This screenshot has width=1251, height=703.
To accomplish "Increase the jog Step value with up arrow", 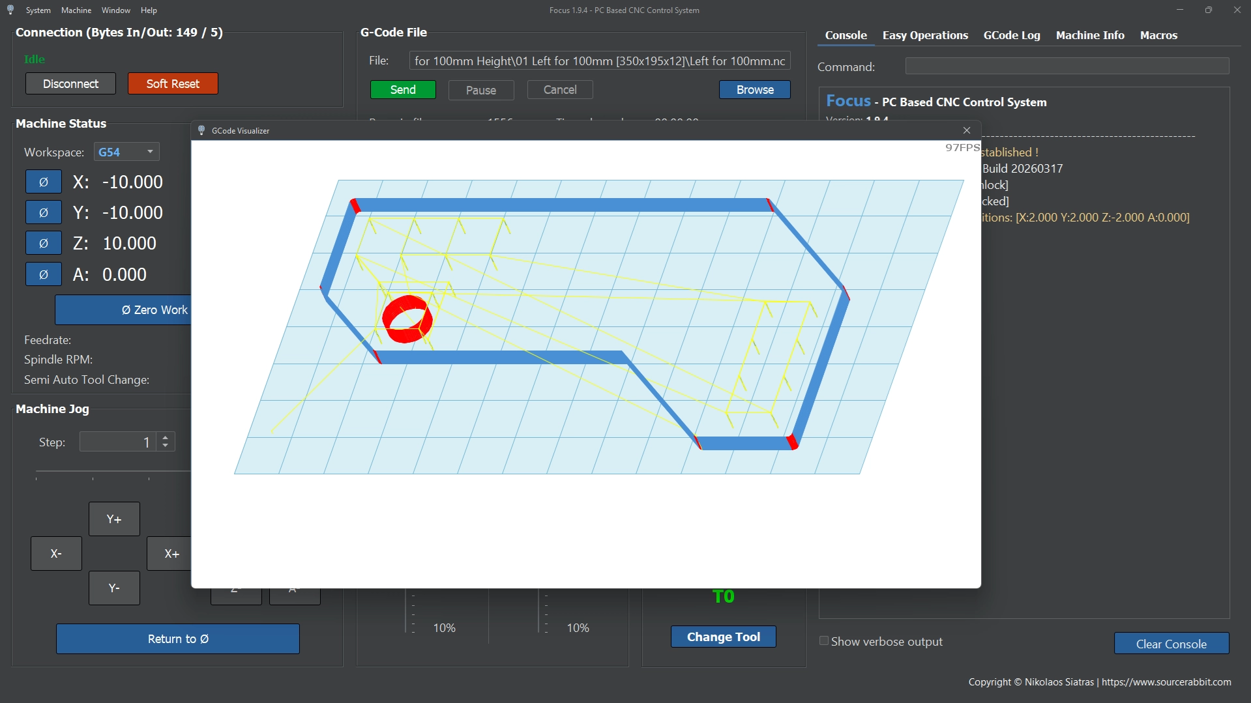I will coord(166,437).
